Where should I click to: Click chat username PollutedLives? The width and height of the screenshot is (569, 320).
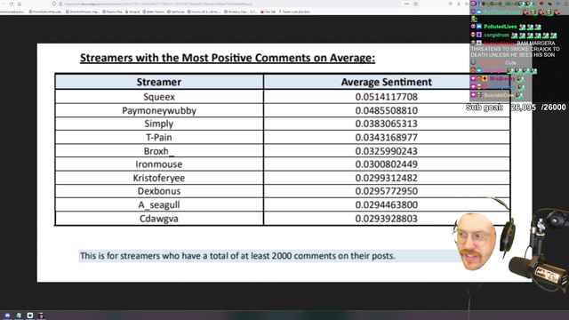[500, 27]
